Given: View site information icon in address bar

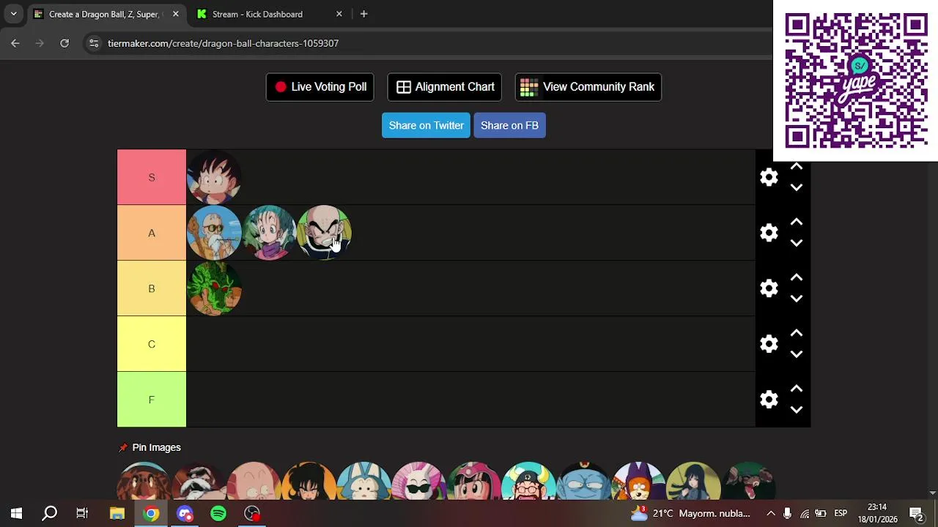Looking at the screenshot, I should click(x=94, y=43).
